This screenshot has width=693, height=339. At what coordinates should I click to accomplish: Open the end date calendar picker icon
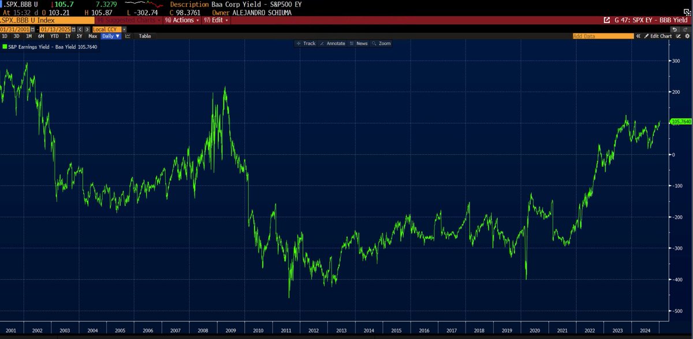(x=73, y=29)
